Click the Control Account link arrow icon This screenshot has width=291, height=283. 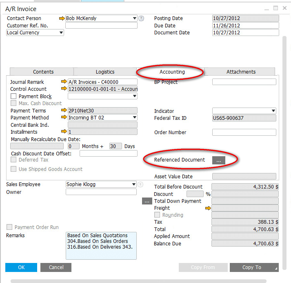63,89
